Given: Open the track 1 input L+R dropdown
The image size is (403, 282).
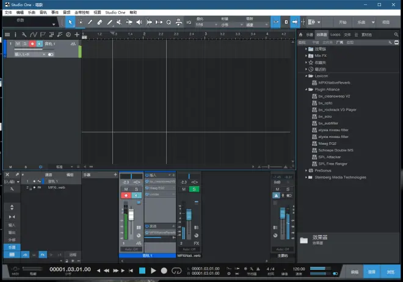Looking at the screenshot, I should (x=30, y=54).
